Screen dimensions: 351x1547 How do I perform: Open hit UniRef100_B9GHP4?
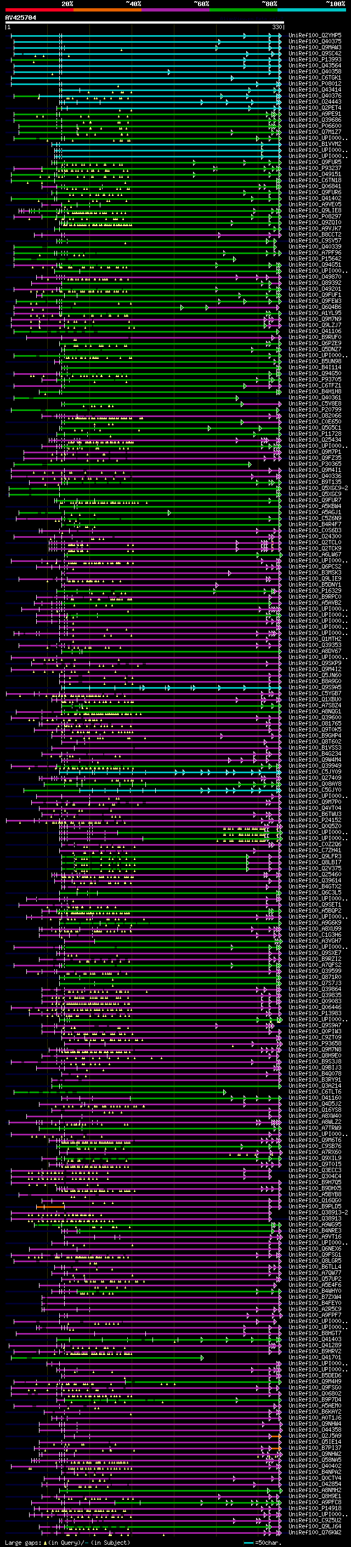coord(315,735)
